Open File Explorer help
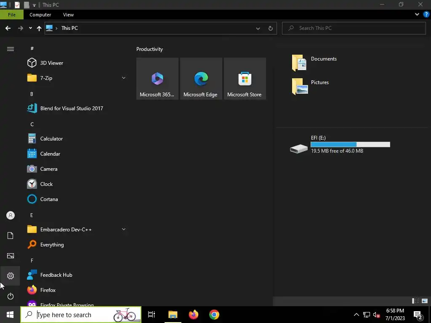 click(x=426, y=15)
